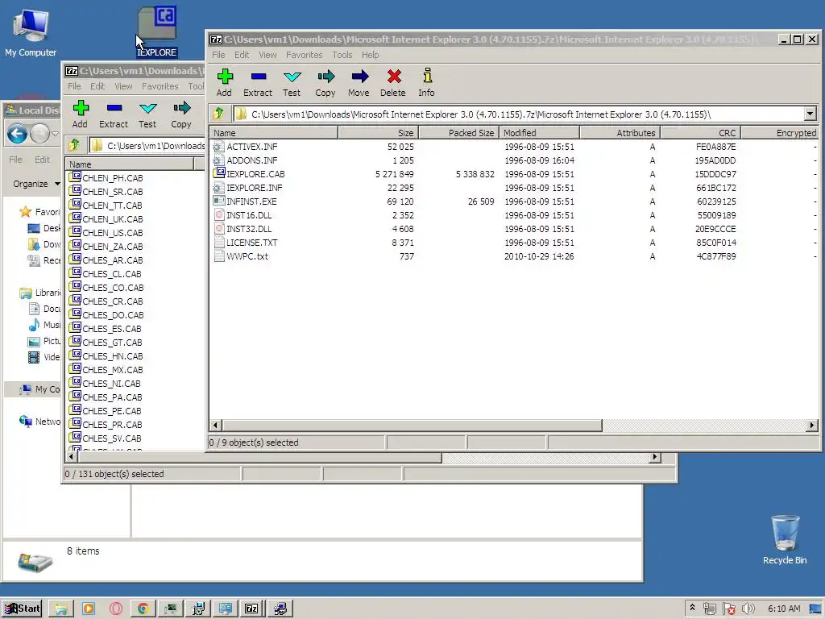This screenshot has width=825, height=619.
Task: Click the Start button
Action: [x=23, y=609]
